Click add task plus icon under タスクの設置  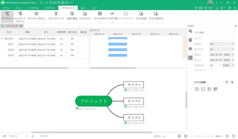(x=197, y=89)
